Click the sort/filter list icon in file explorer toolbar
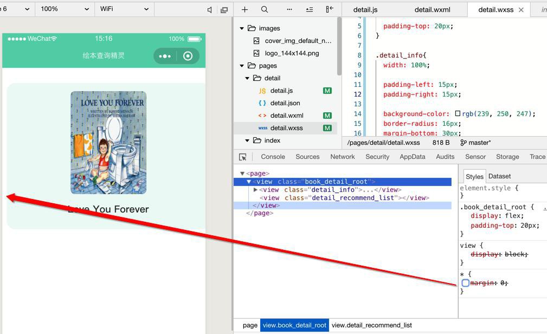The width and height of the screenshot is (547, 334). click(310, 9)
